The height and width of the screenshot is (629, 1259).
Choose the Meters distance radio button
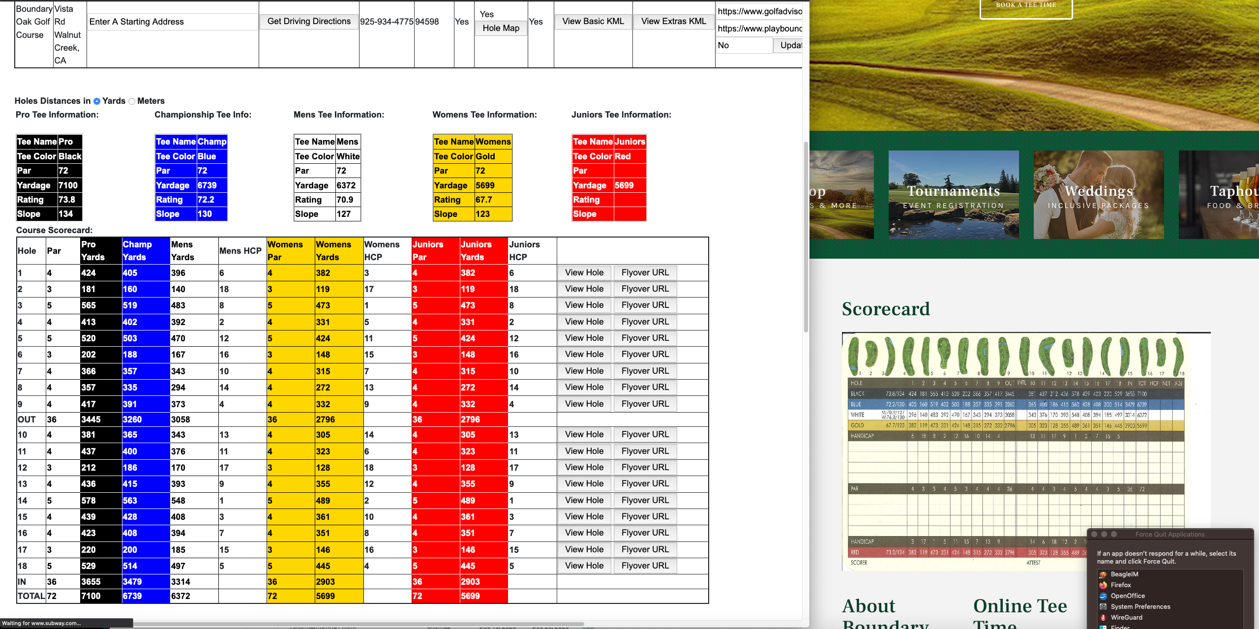(132, 101)
